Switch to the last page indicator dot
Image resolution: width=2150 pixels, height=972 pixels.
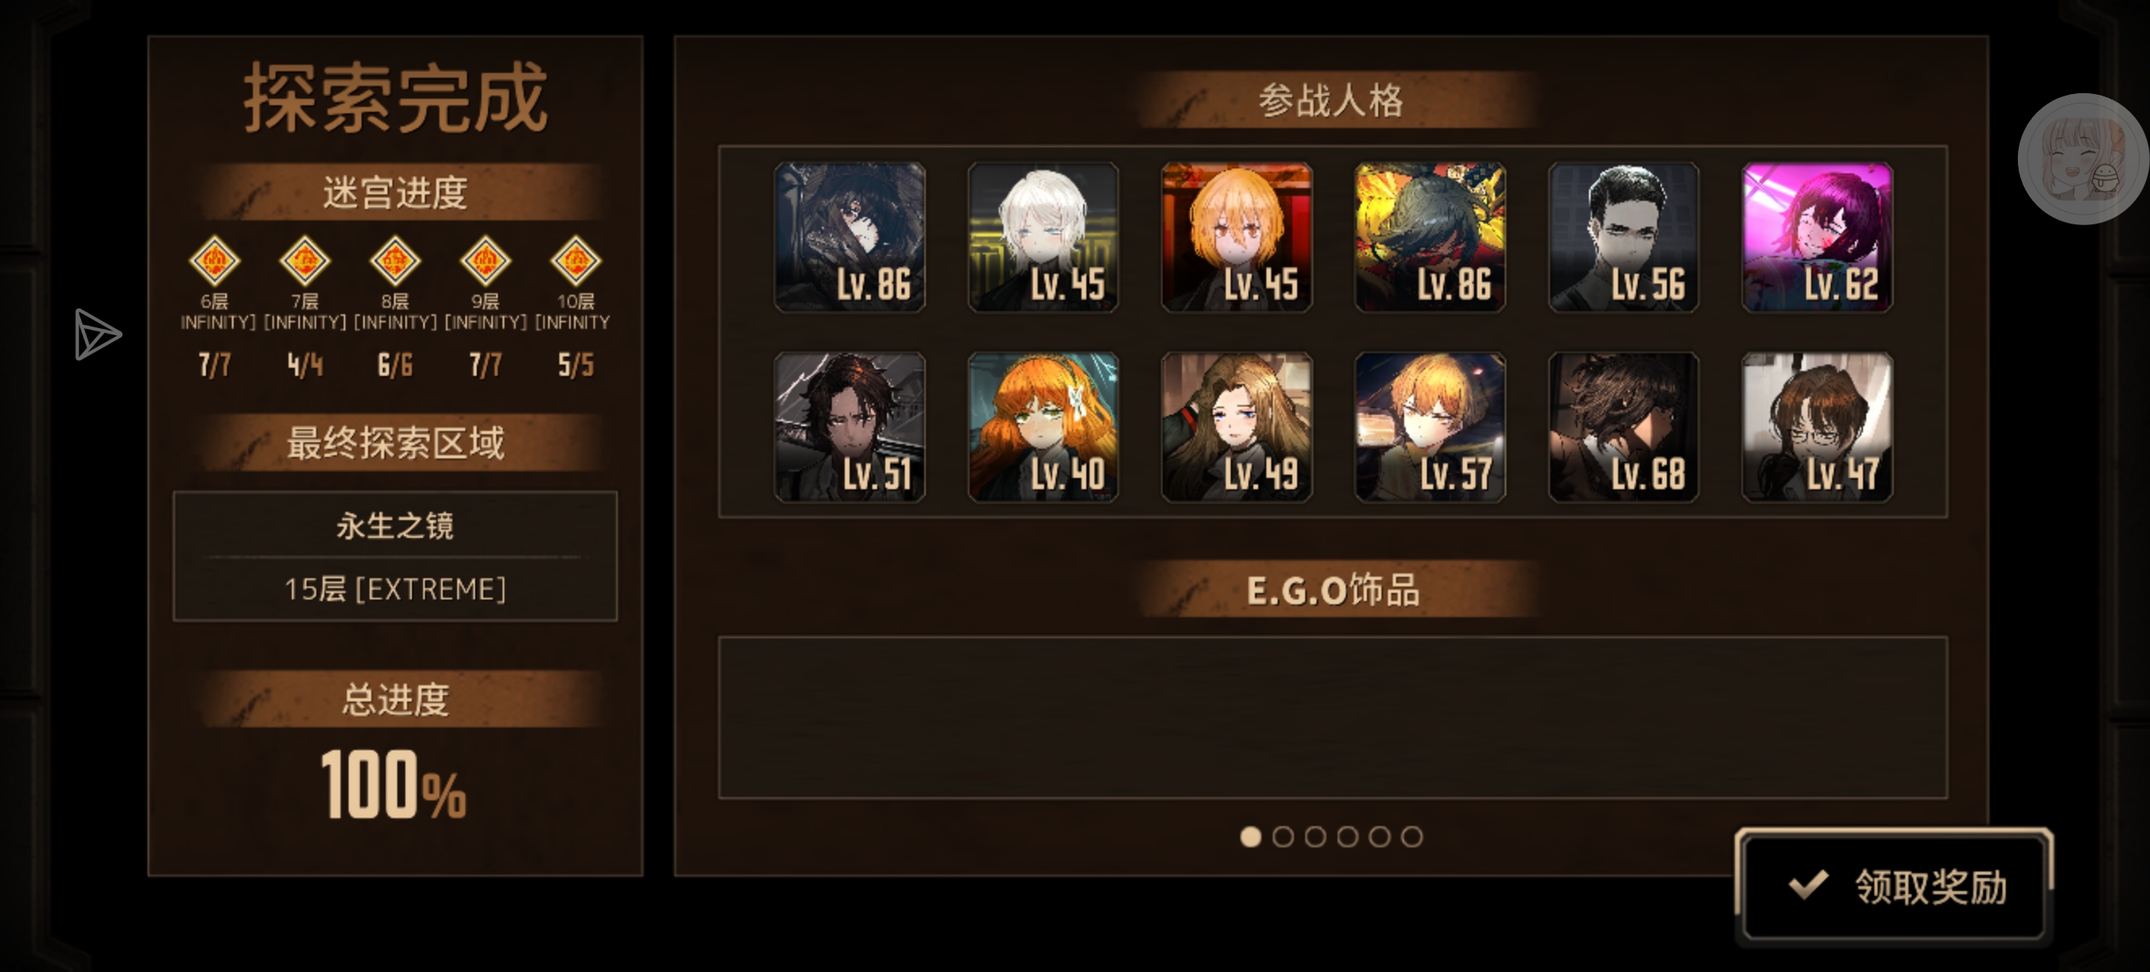pyautogui.click(x=1411, y=836)
